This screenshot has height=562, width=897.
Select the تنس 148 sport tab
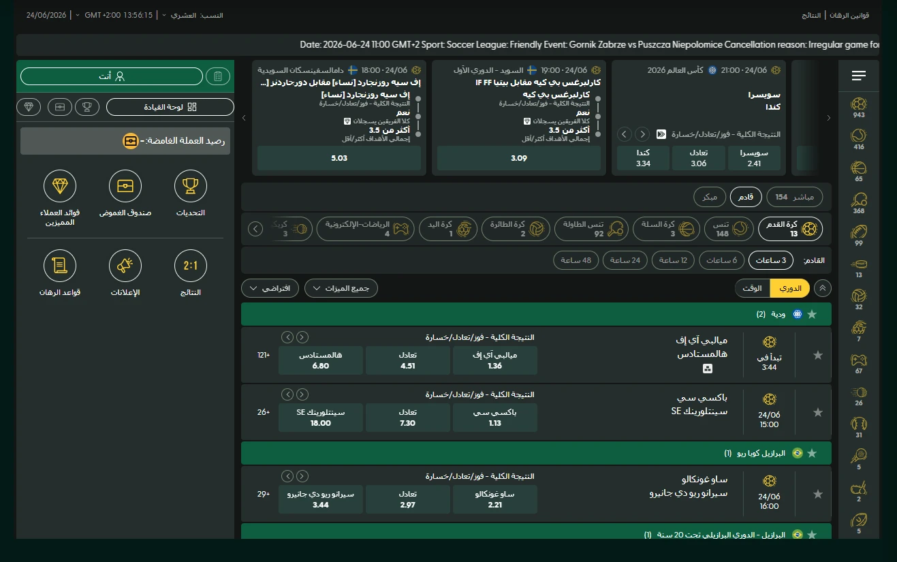click(x=730, y=228)
